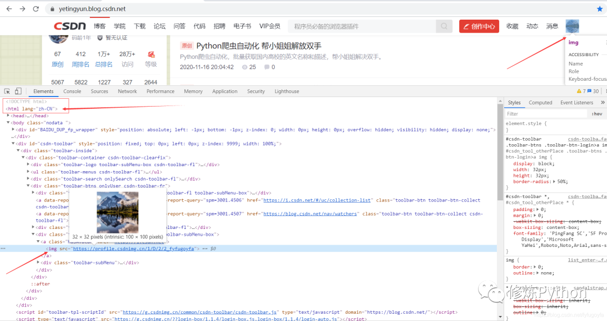This screenshot has width=607, height=321.
Task: Expand the toolbar-menus ul node
Action: (28, 172)
